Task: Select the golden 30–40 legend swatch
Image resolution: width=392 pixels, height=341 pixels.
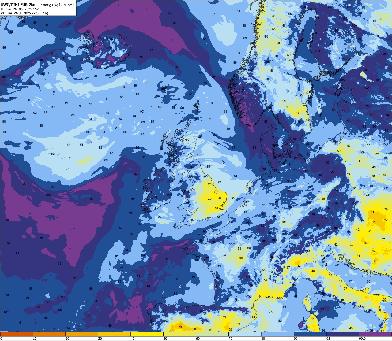Action: (x=114, y=334)
